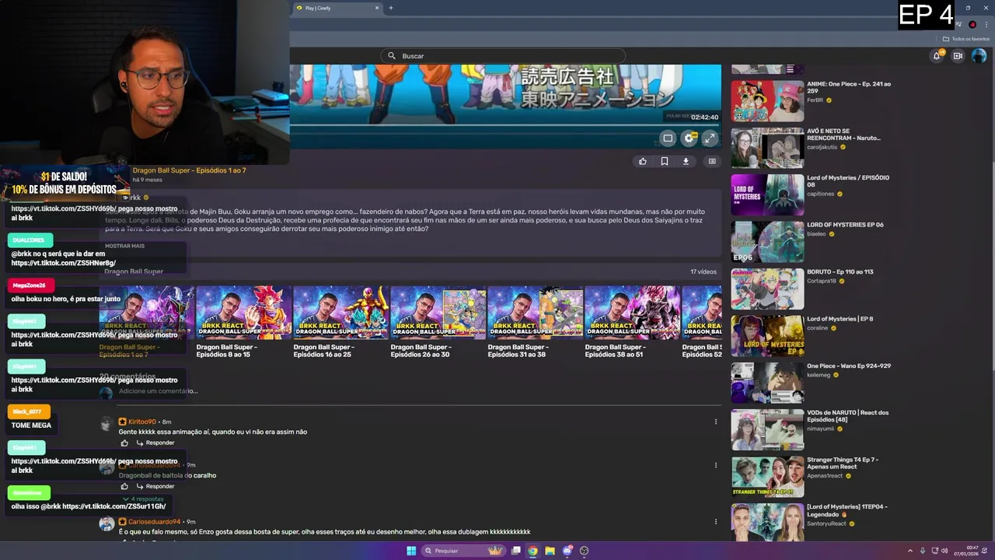
Task: Open FerBR channel link
Action: pos(815,100)
